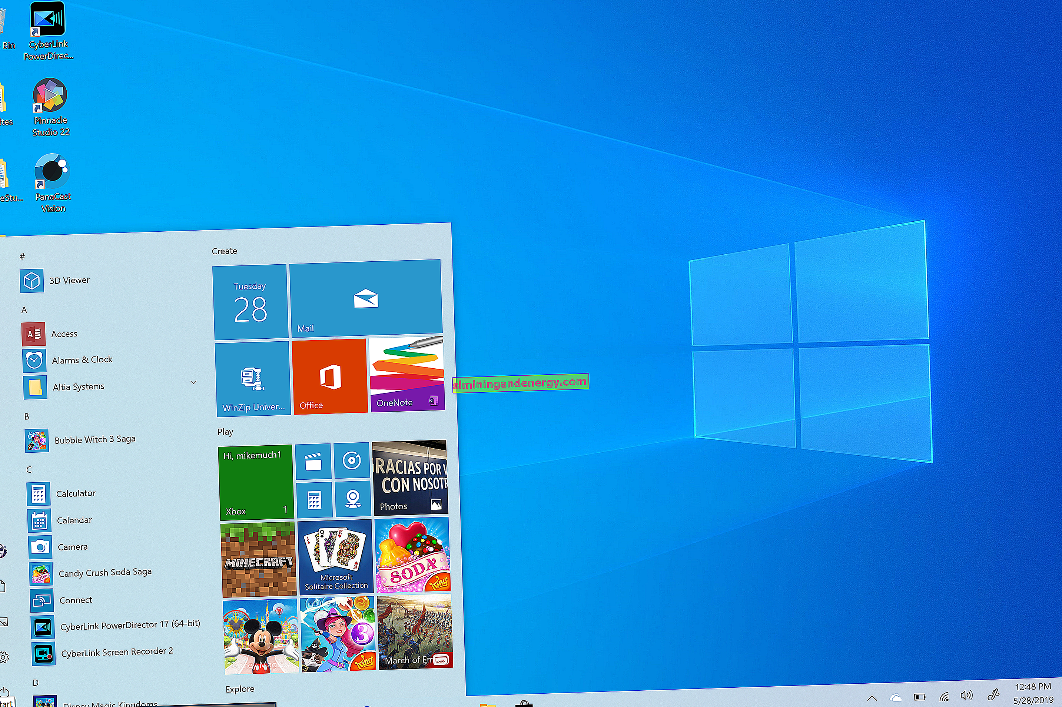
Task: Expand the Altia Systems folder chevron
Action: tap(194, 382)
